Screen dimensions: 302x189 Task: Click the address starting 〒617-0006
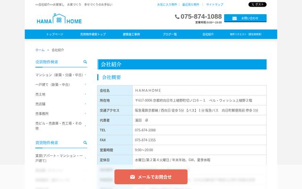pos(193,100)
